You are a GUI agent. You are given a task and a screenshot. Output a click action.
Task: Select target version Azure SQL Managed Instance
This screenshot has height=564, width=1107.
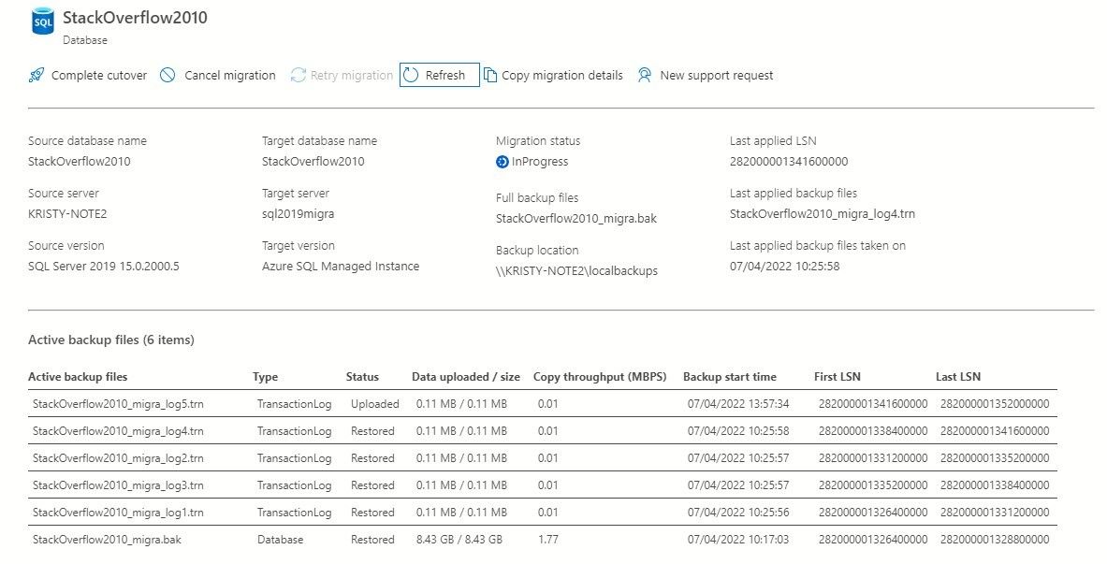[341, 267]
